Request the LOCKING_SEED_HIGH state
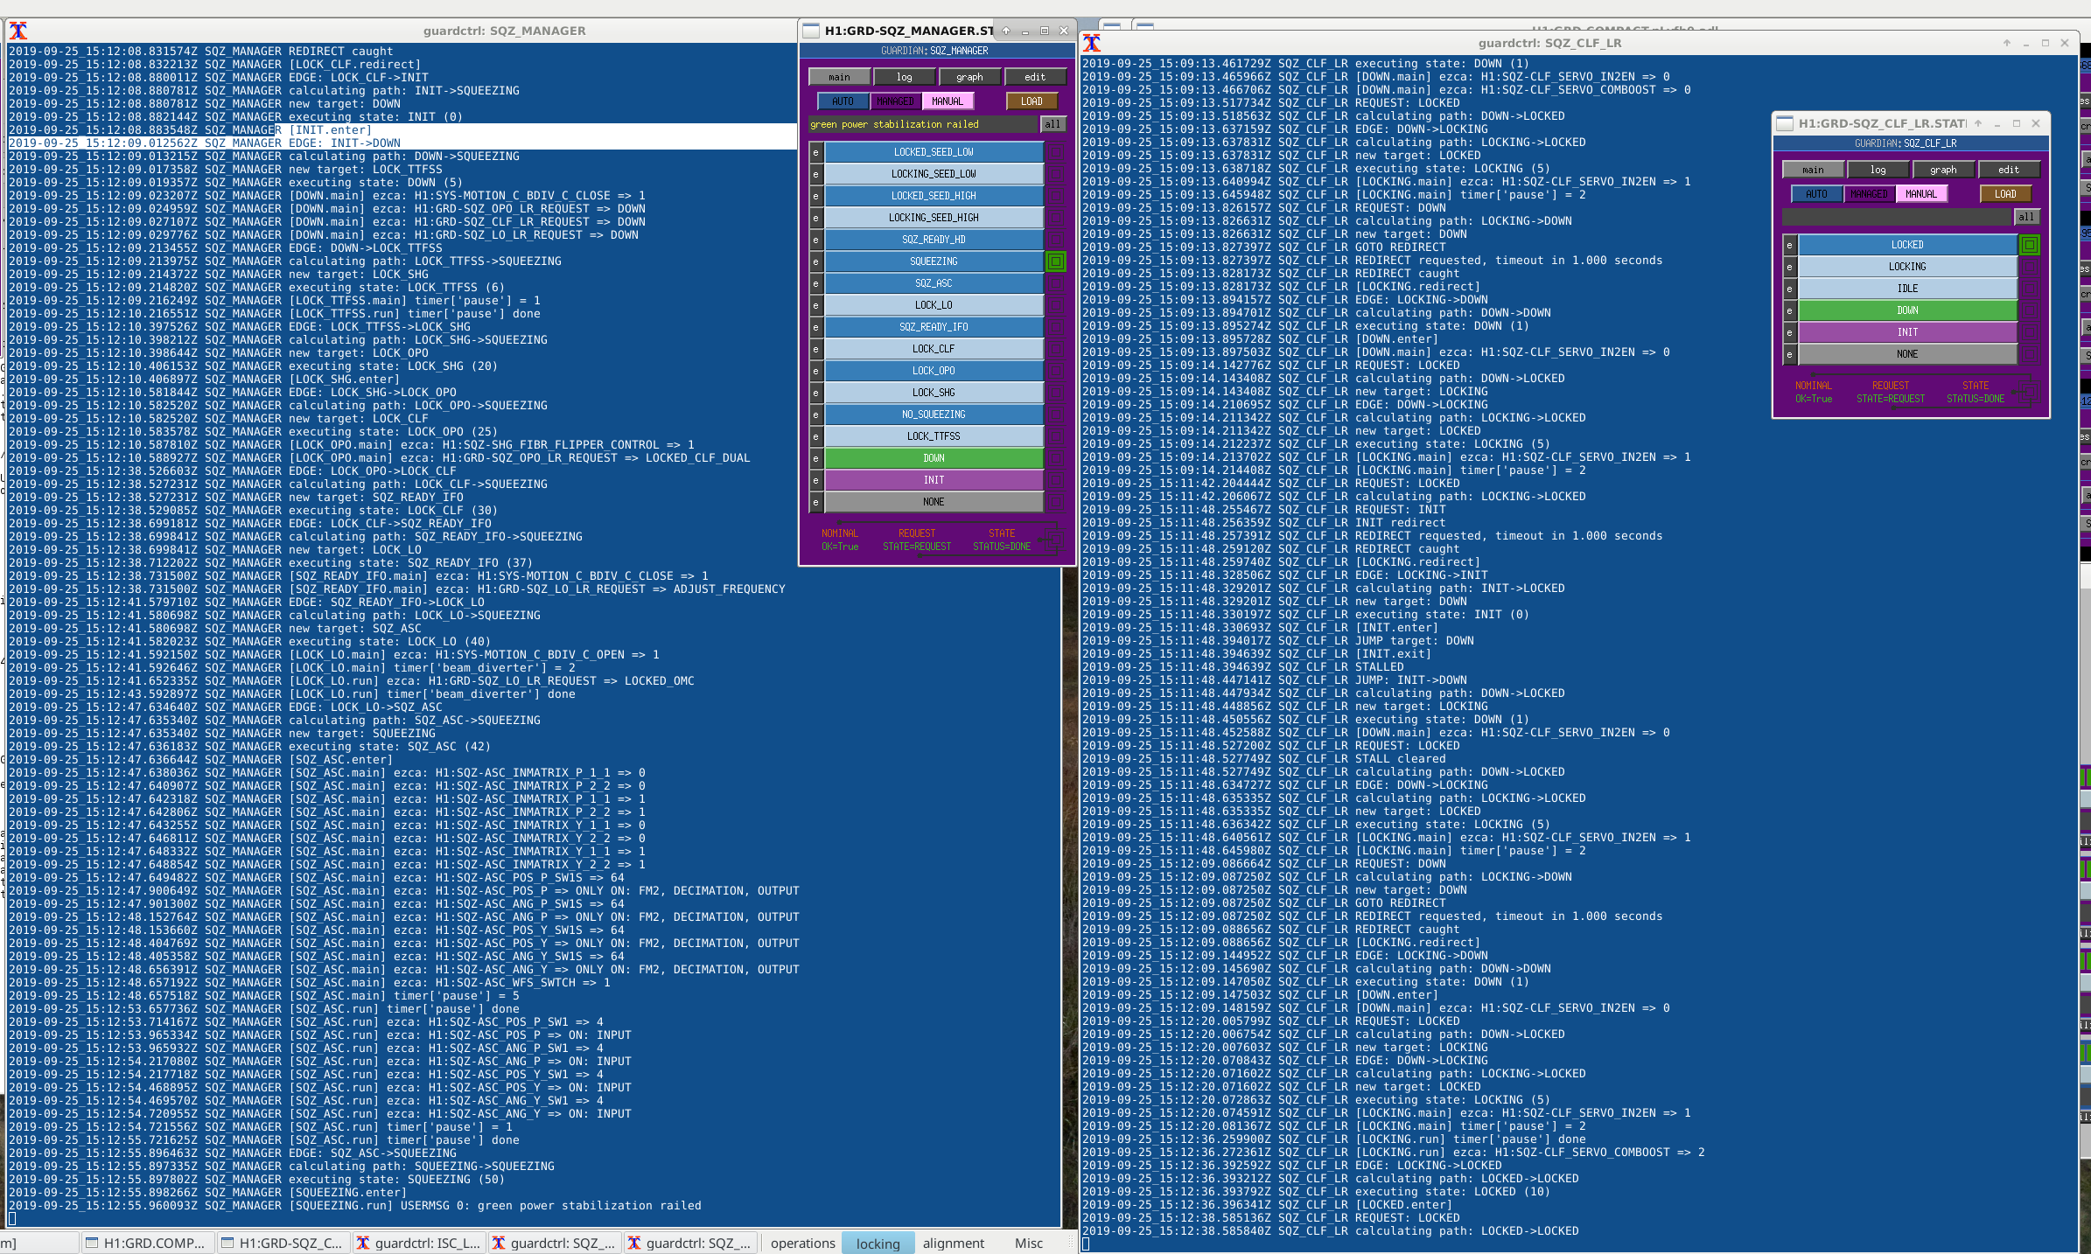The image size is (2091, 1254). 934,218
